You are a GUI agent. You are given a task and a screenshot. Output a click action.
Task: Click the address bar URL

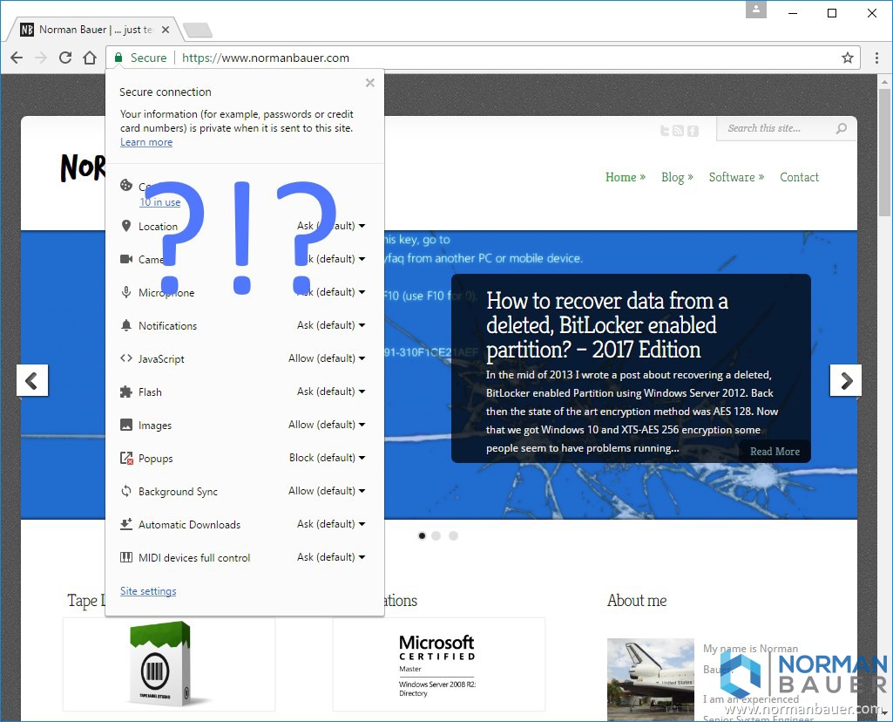click(x=266, y=58)
